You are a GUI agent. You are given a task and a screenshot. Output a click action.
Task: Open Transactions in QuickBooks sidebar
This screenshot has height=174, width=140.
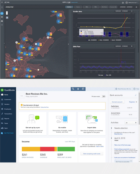click(8, 114)
